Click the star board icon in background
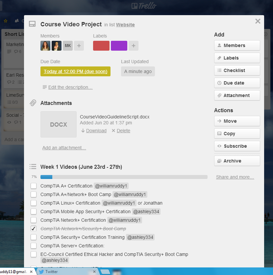This screenshot has height=275, width=273. (6, 21)
